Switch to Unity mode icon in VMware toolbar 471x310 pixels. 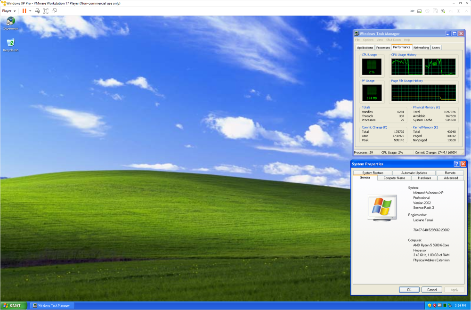[x=54, y=11]
